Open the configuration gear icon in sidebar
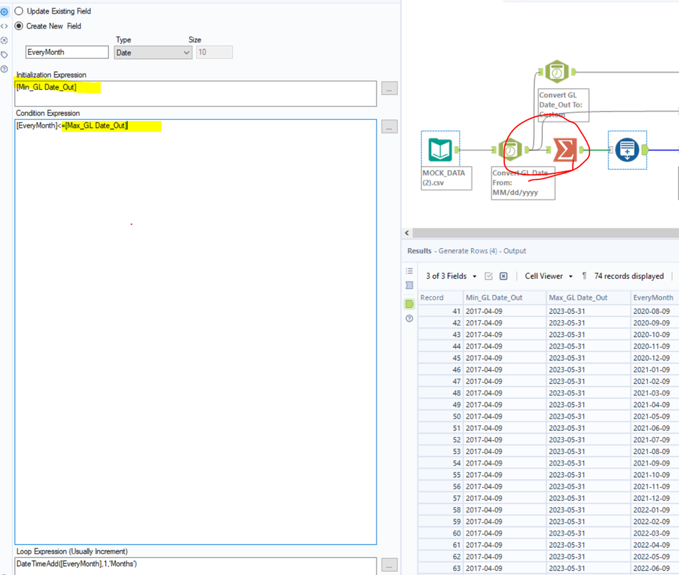Image resolution: width=679 pixels, height=575 pixels. coord(4,12)
